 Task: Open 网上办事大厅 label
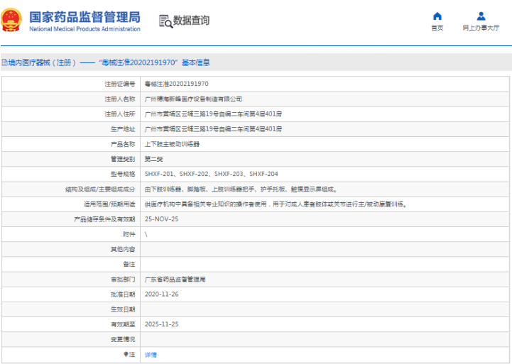click(481, 28)
